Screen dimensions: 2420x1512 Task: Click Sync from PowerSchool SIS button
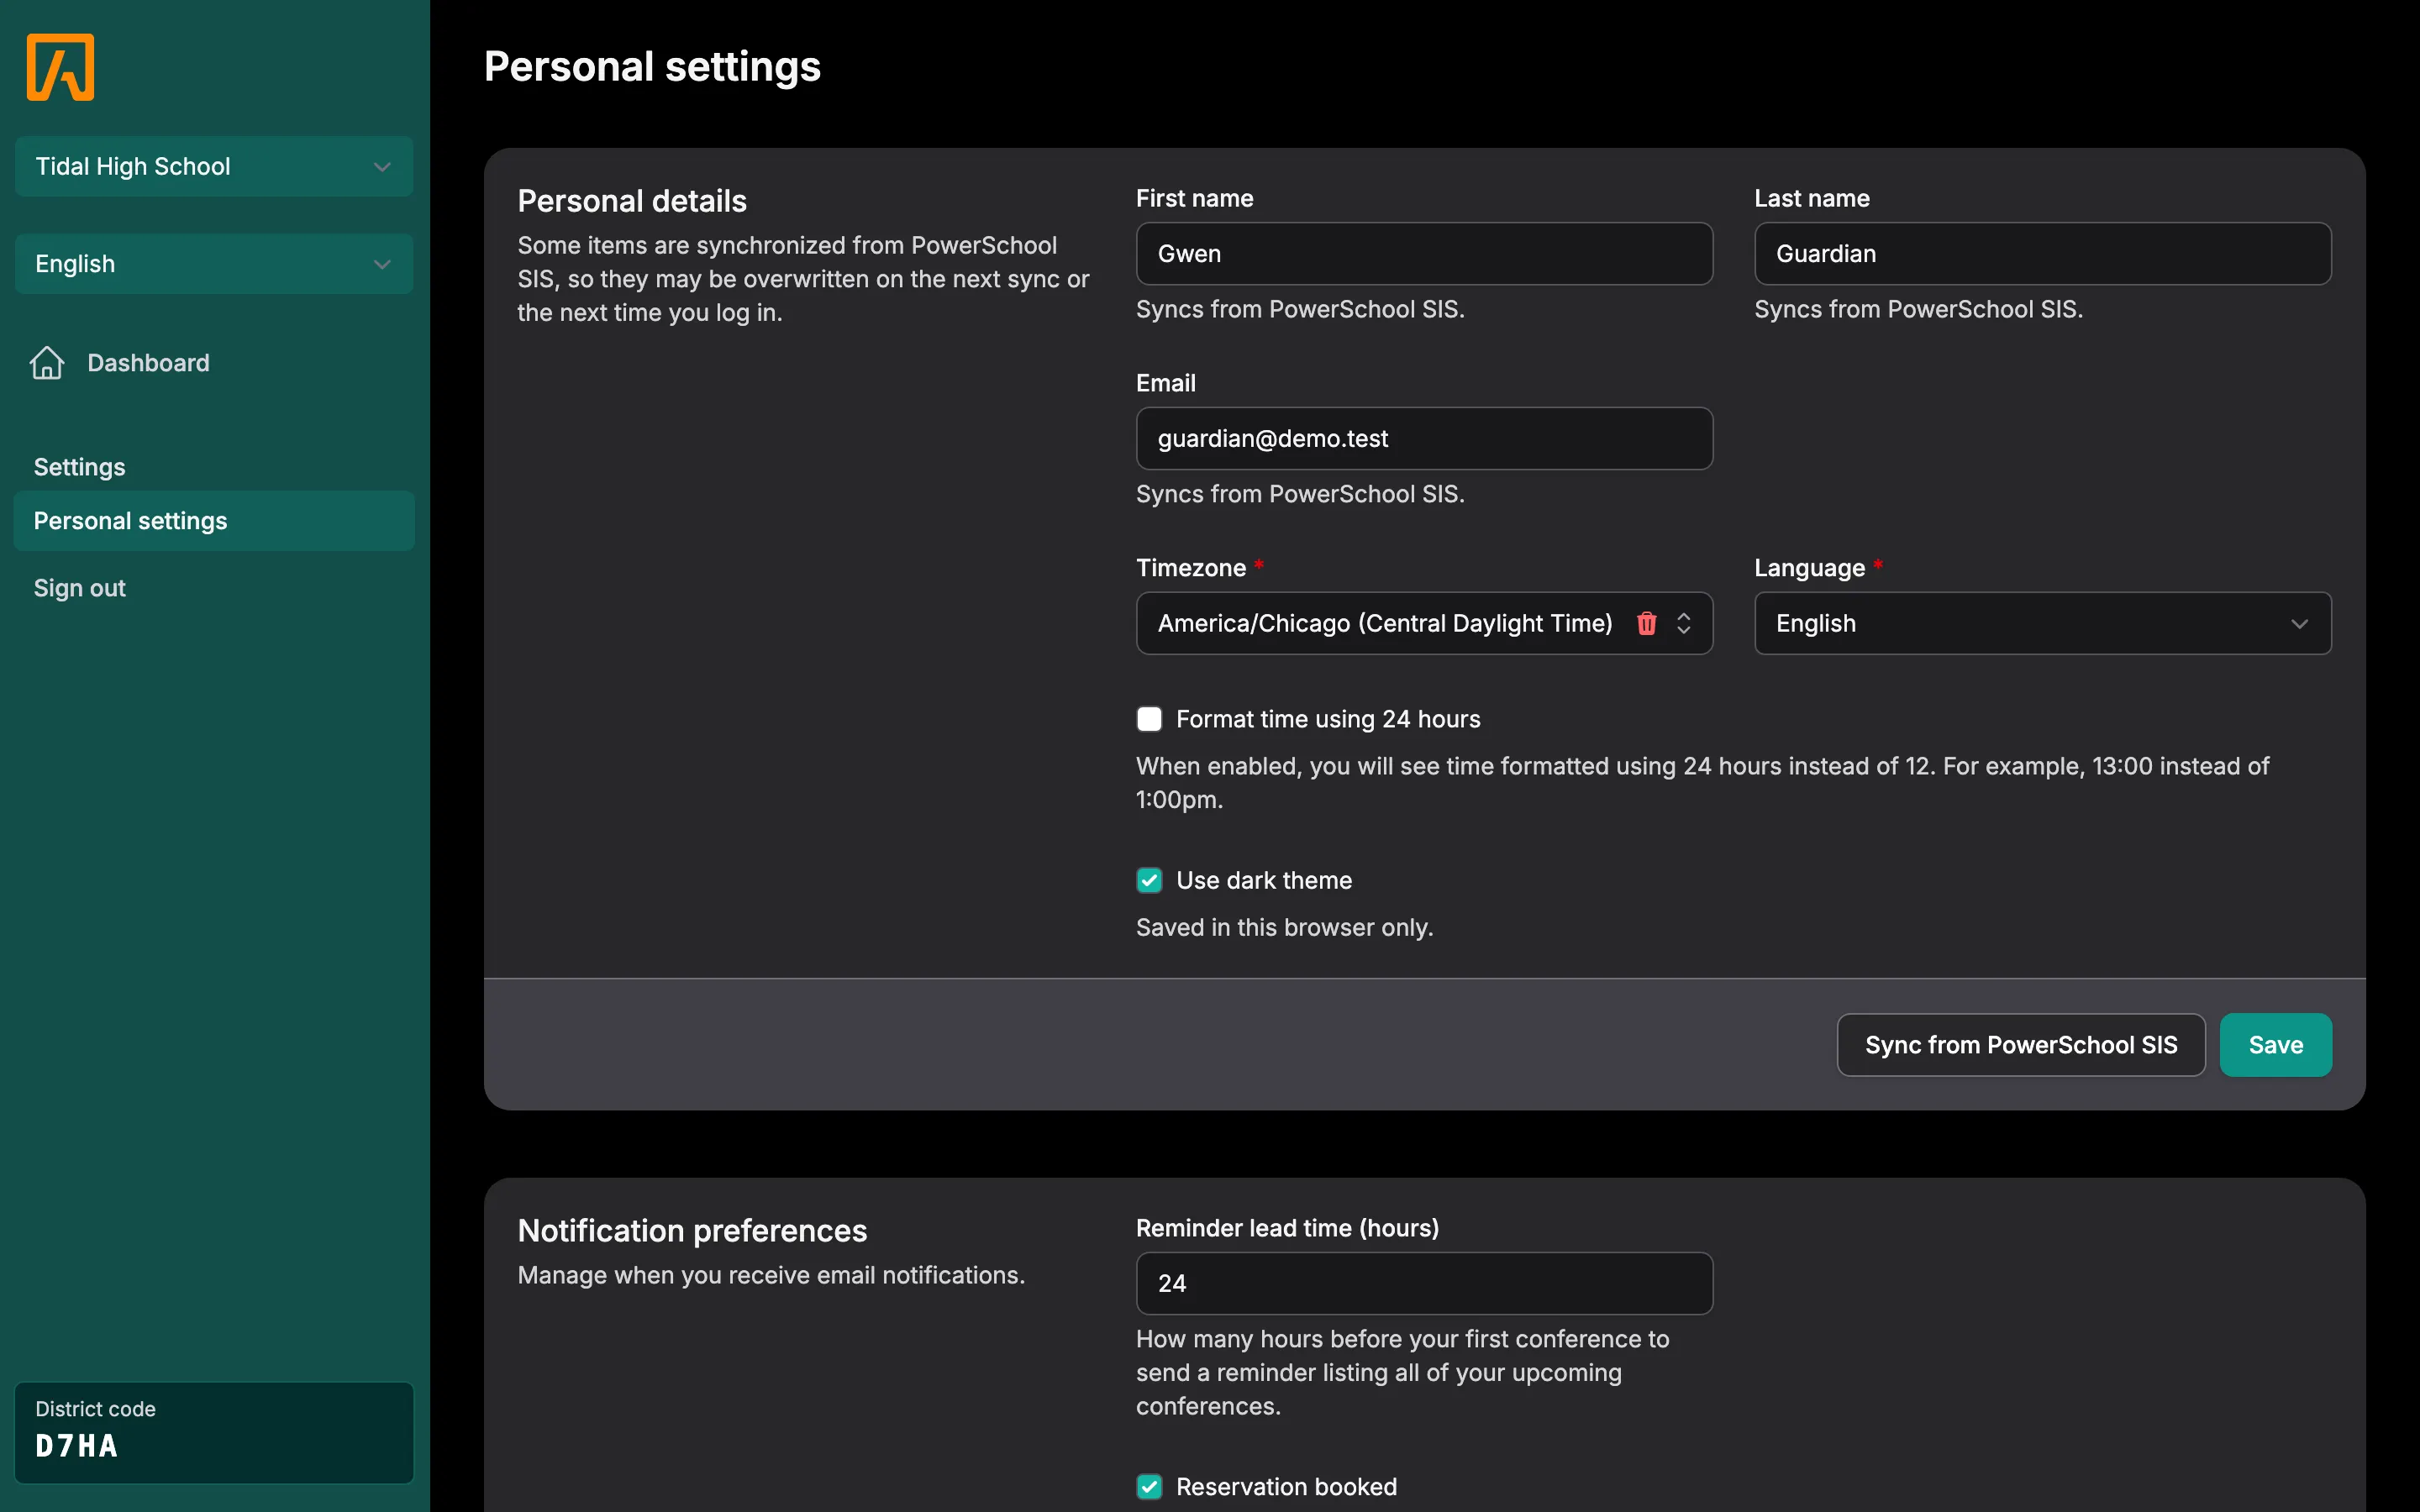[2021, 1045]
